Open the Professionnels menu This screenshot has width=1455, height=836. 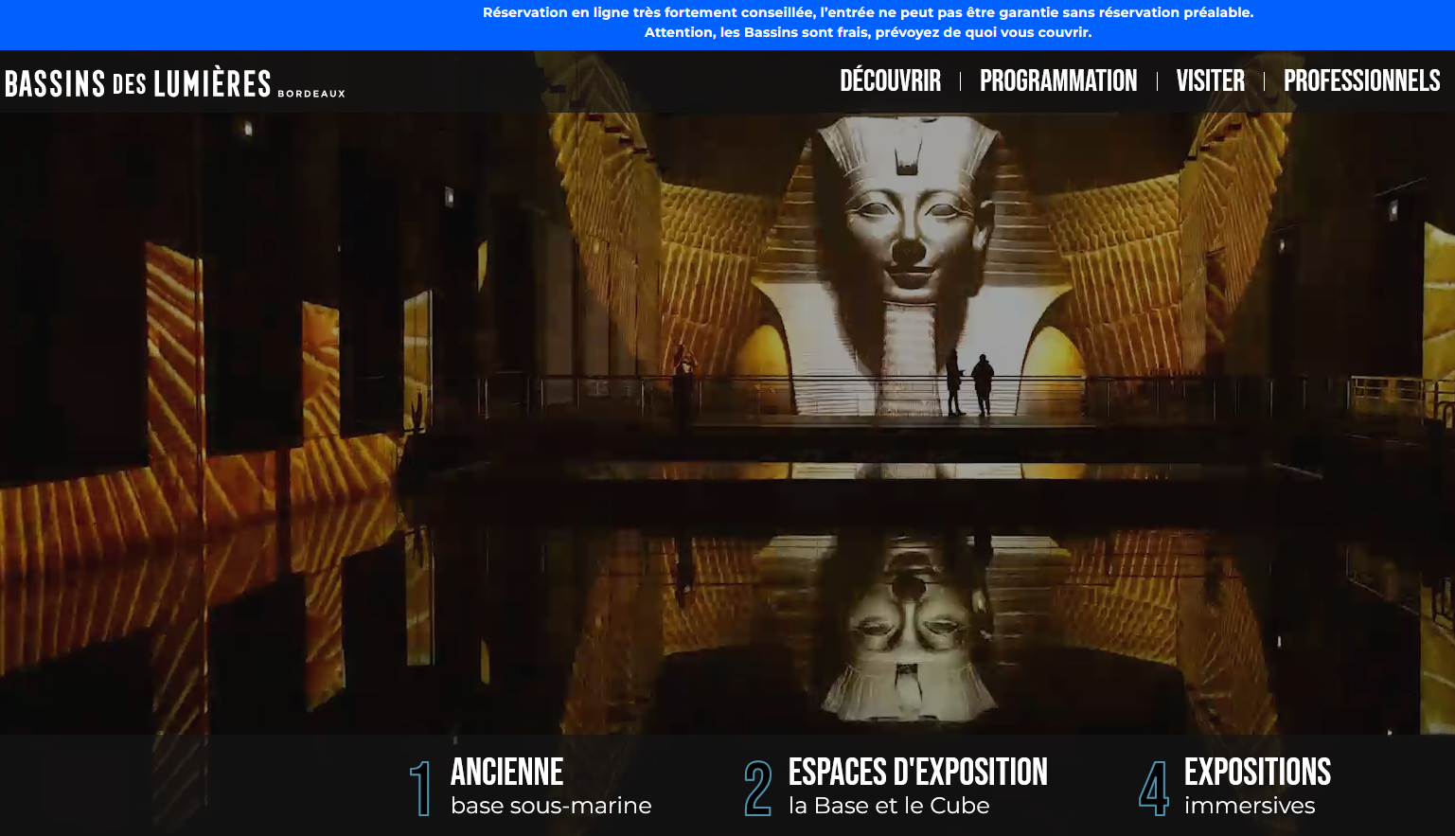pyautogui.click(x=1361, y=80)
